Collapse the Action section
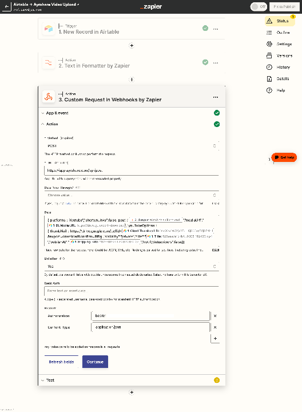 coord(132,124)
